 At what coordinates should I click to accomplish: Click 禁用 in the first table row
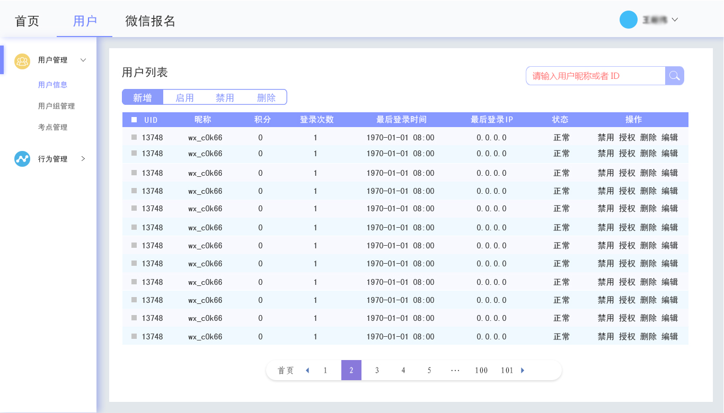click(606, 138)
